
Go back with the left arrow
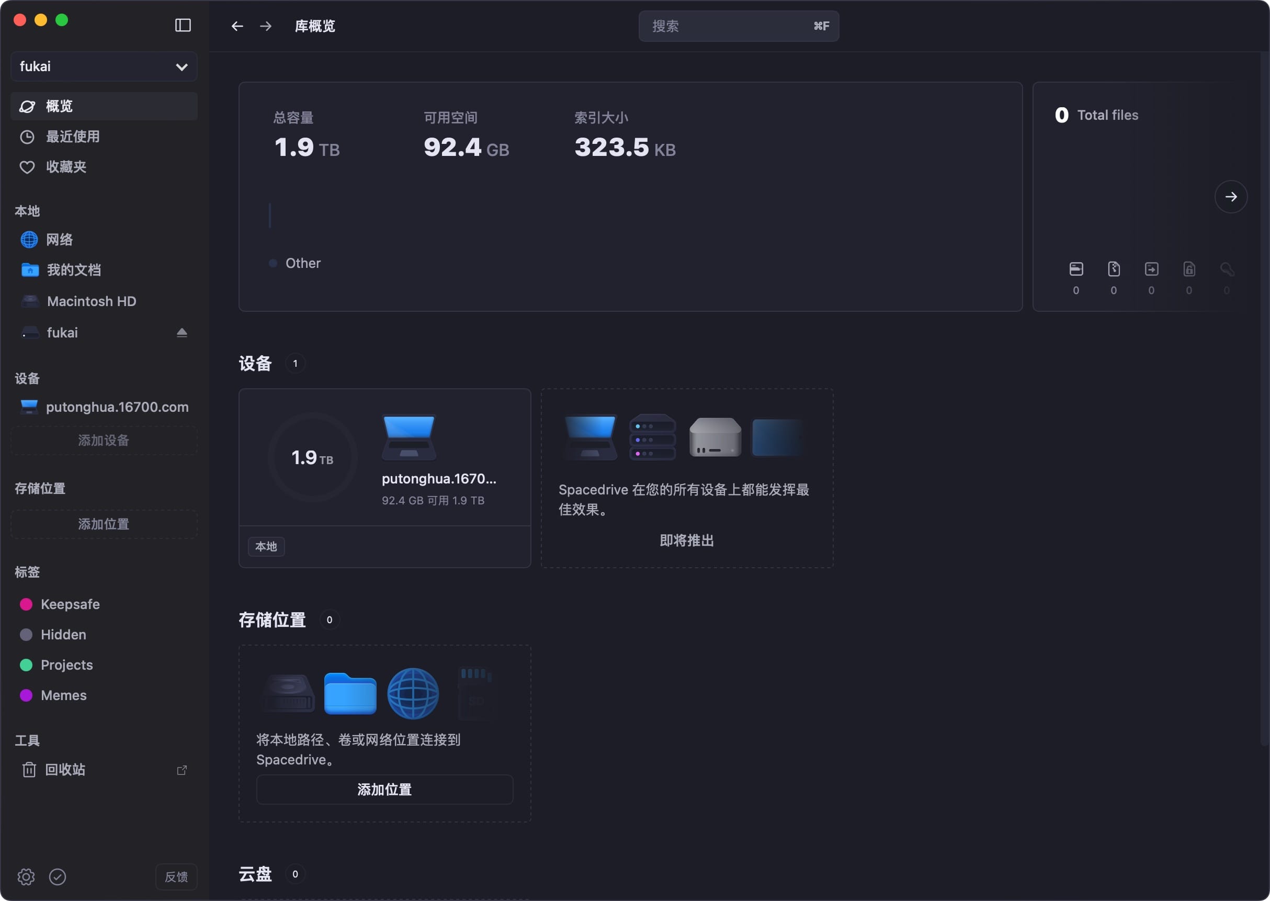237,26
